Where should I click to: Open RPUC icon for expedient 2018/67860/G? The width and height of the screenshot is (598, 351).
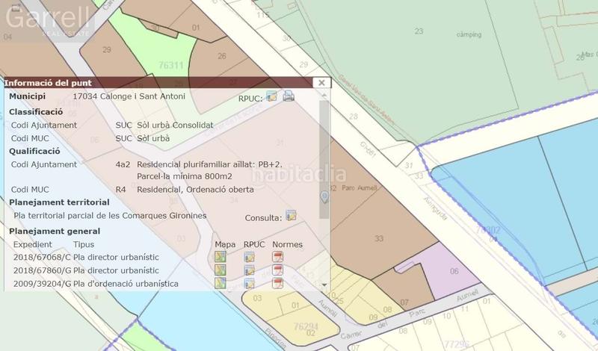coord(250,270)
